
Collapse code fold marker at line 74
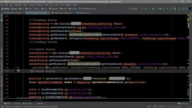pos(15,49)
